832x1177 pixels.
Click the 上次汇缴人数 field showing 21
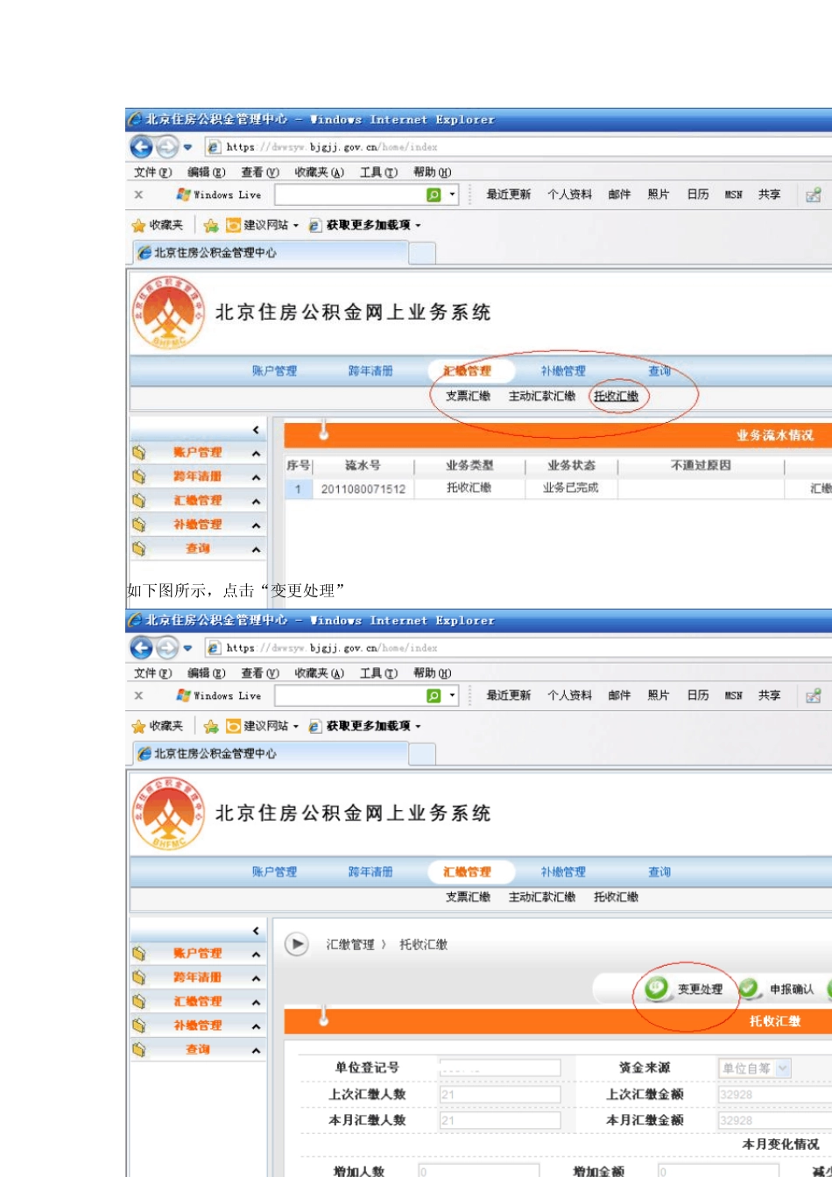500,1095
